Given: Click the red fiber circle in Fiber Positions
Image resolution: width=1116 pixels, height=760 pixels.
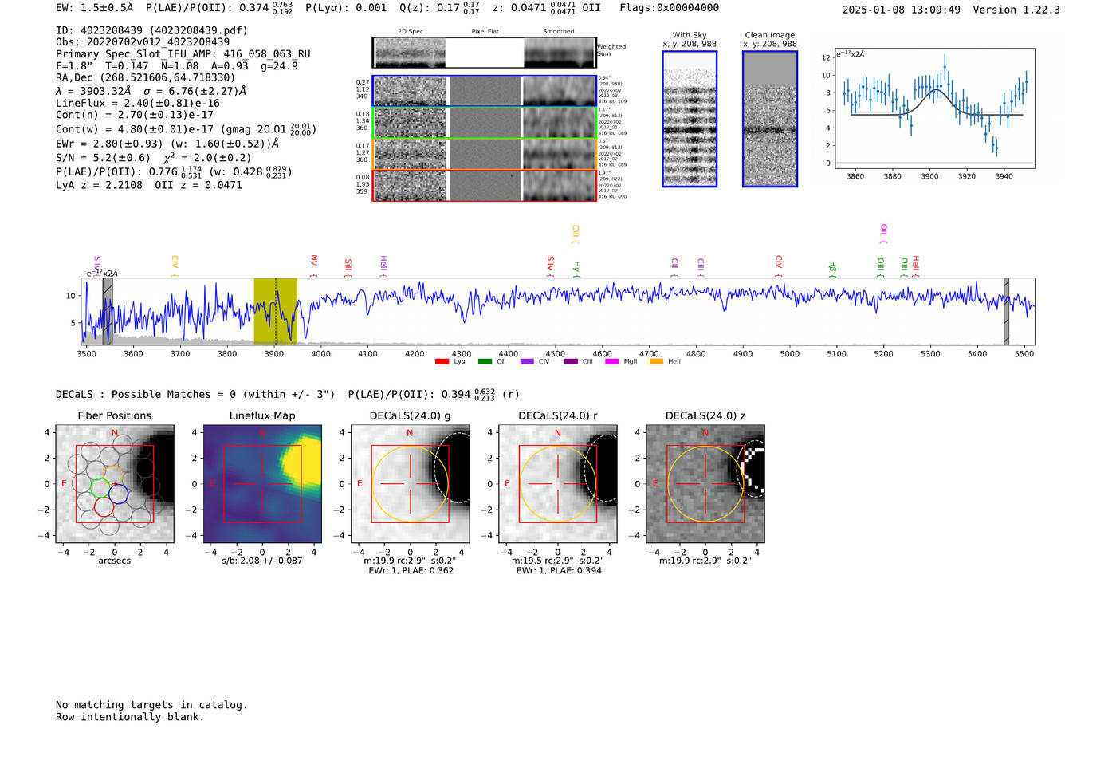Looking at the screenshot, I should point(104,506).
